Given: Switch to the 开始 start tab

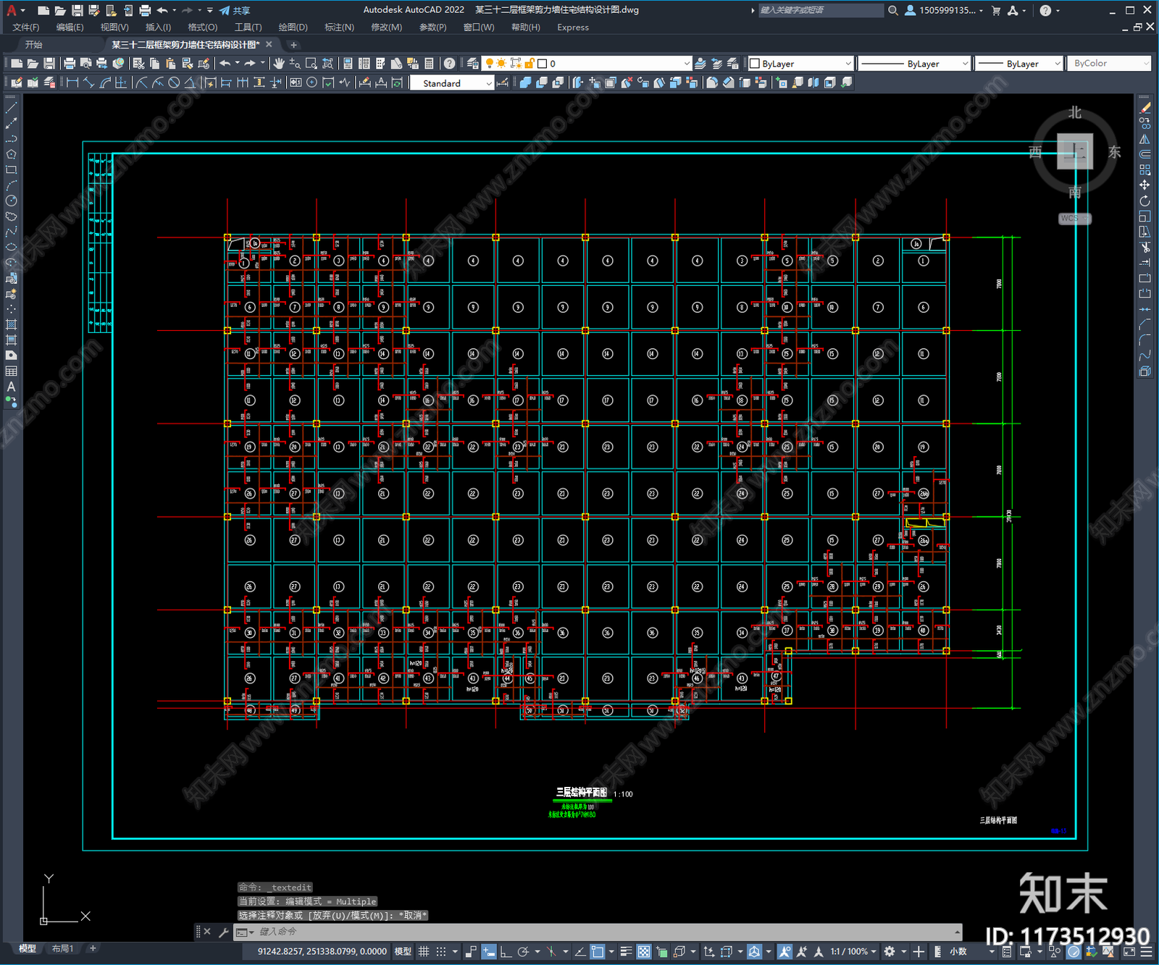Looking at the screenshot, I should pos(34,45).
